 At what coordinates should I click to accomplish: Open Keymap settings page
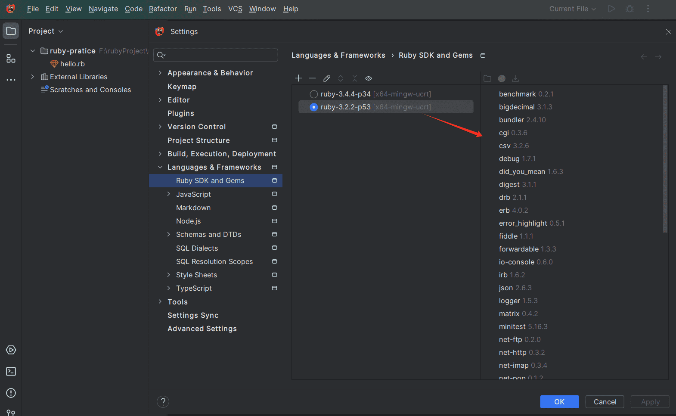(x=182, y=87)
